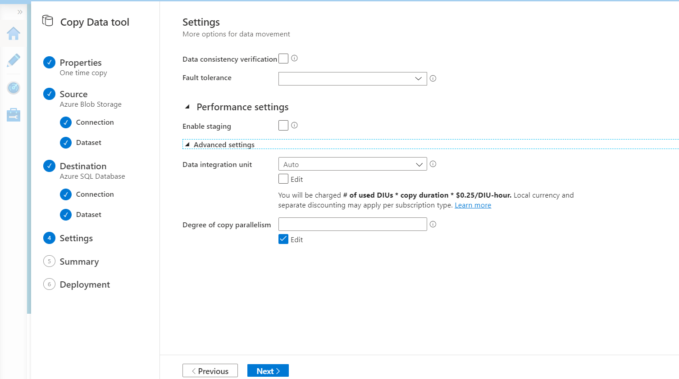
Task: Show Degree of copy parallelism info
Action: pos(433,224)
